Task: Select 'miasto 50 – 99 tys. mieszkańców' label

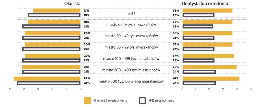Action: pos(131,47)
